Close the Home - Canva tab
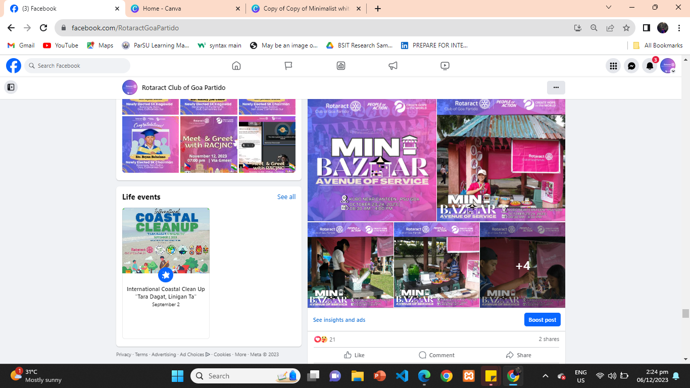690x388 pixels. pyautogui.click(x=238, y=9)
